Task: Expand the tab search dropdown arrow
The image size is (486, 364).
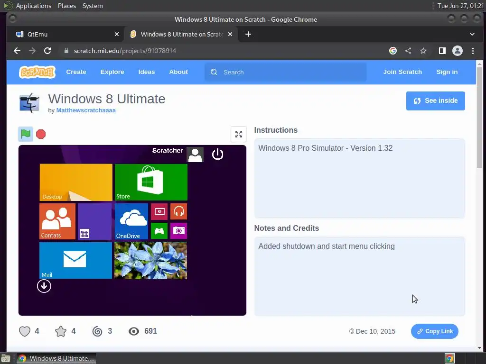Action: tap(472, 34)
